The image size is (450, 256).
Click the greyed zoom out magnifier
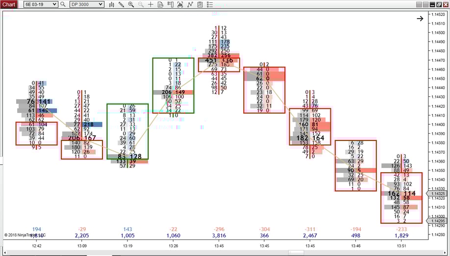tap(141, 4)
